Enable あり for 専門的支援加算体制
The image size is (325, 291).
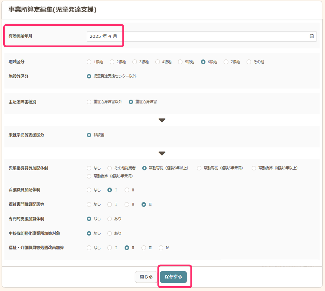[110, 219]
